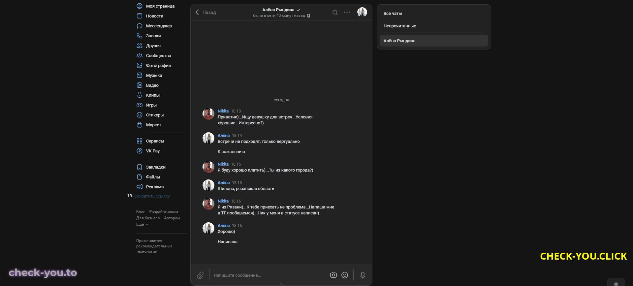Open the Игры gamepad icon
The height and width of the screenshot is (286, 633).
tap(140, 105)
